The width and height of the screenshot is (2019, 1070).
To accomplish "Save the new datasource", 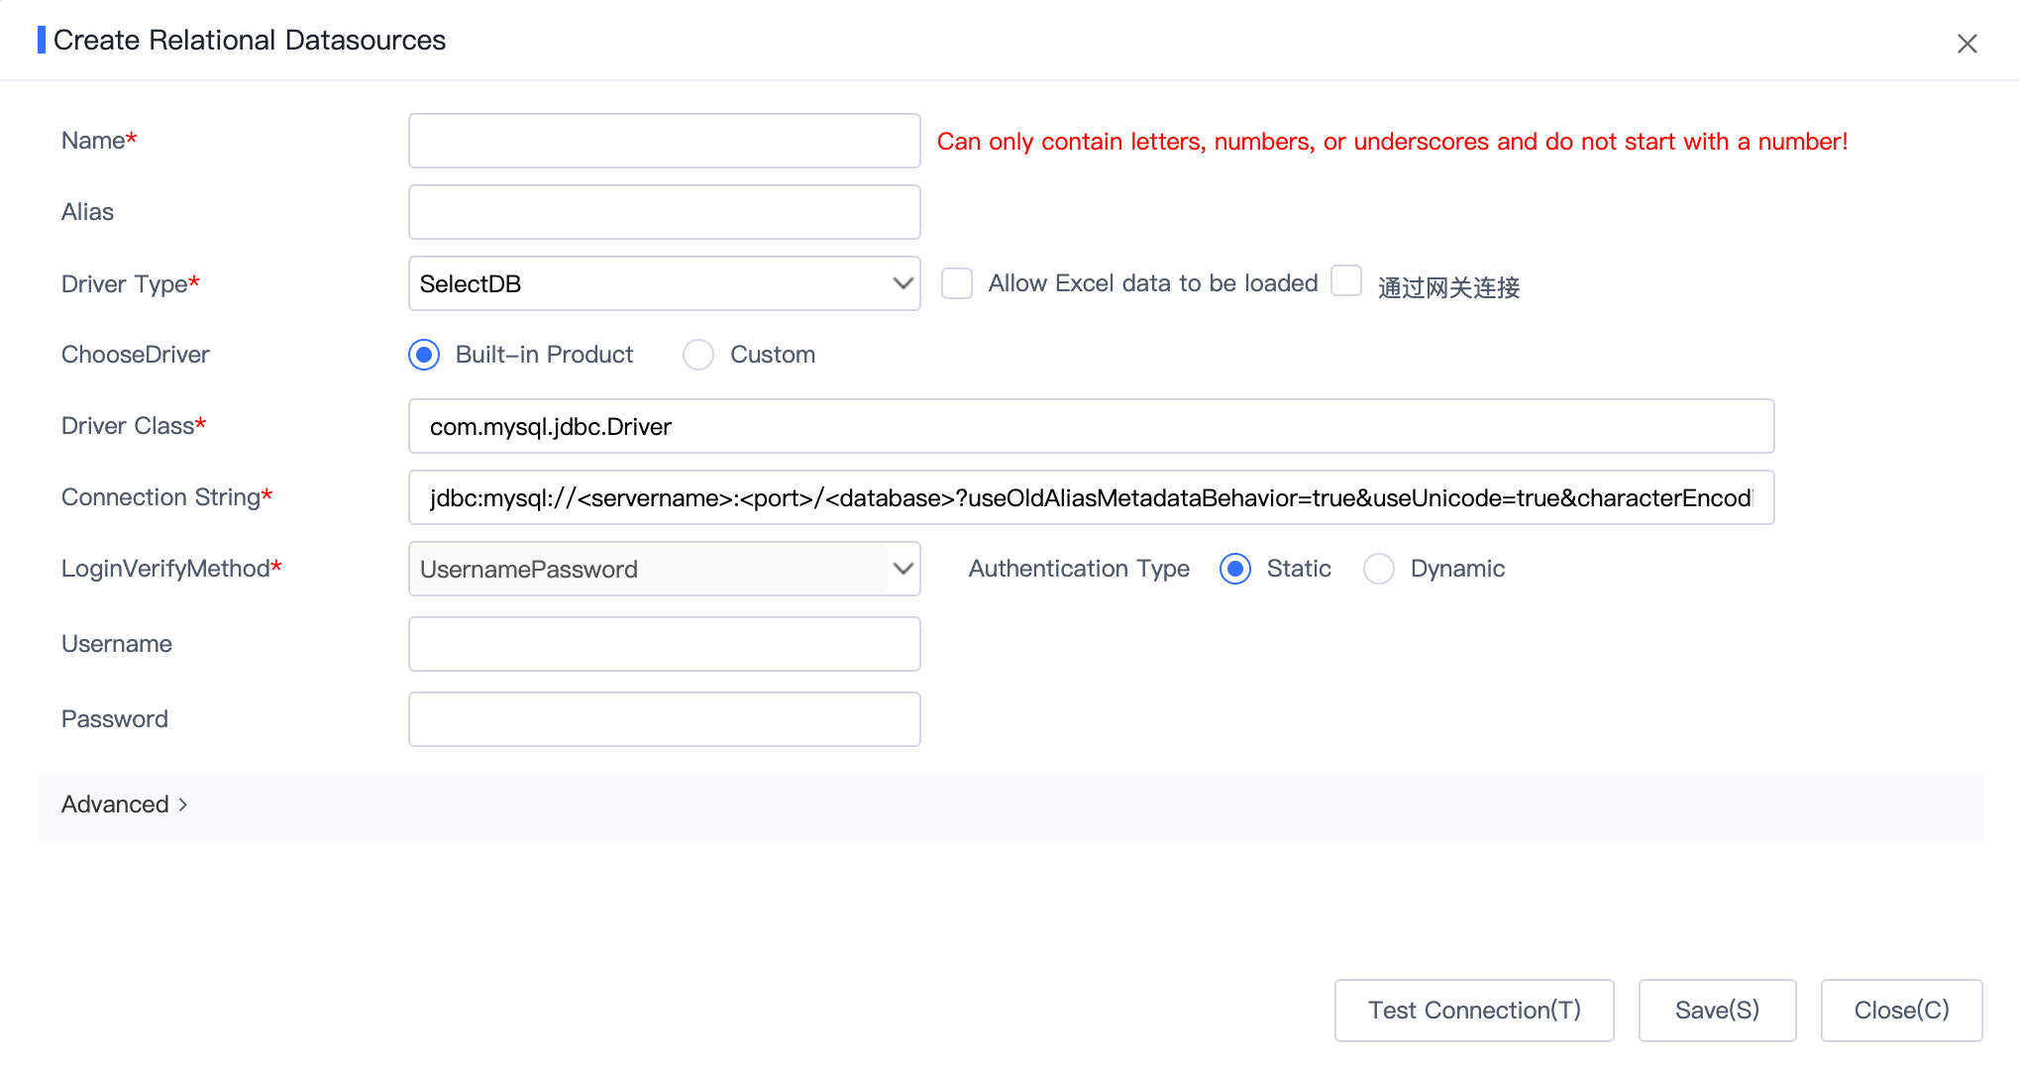I will (x=1717, y=1010).
